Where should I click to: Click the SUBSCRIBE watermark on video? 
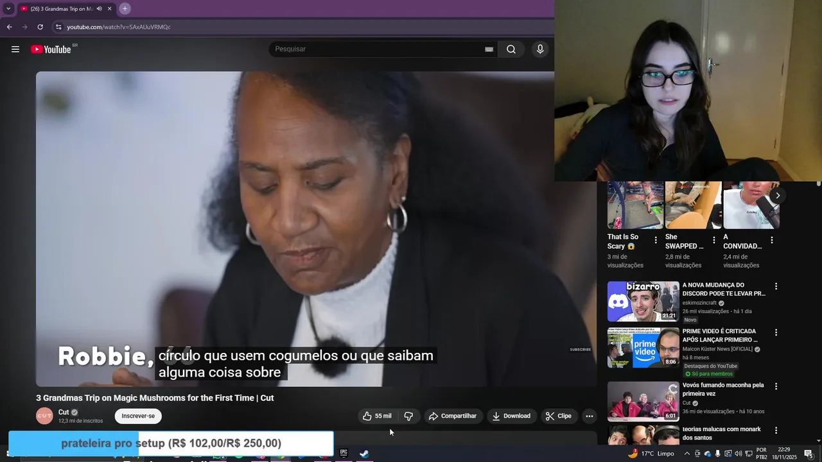(580, 350)
